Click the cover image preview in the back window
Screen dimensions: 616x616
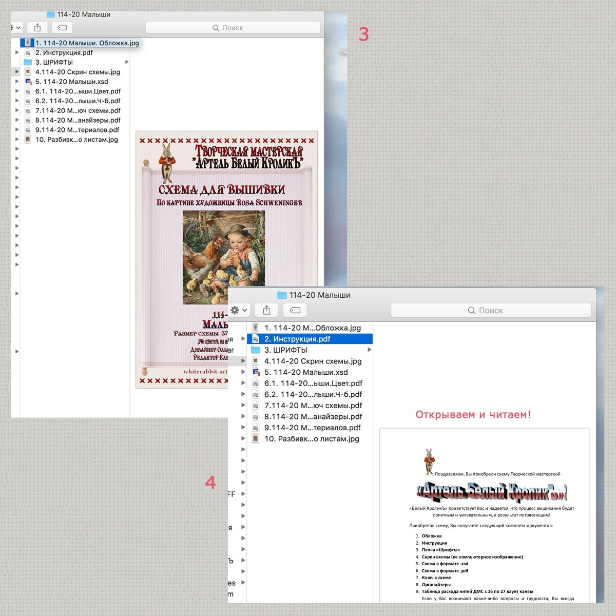[226, 259]
